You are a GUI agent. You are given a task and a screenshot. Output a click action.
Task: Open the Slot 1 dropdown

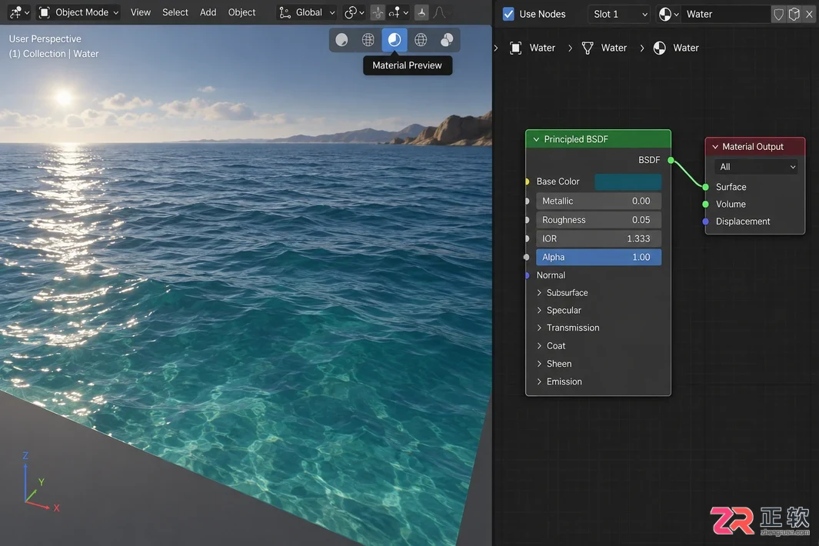pyautogui.click(x=620, y=14)
